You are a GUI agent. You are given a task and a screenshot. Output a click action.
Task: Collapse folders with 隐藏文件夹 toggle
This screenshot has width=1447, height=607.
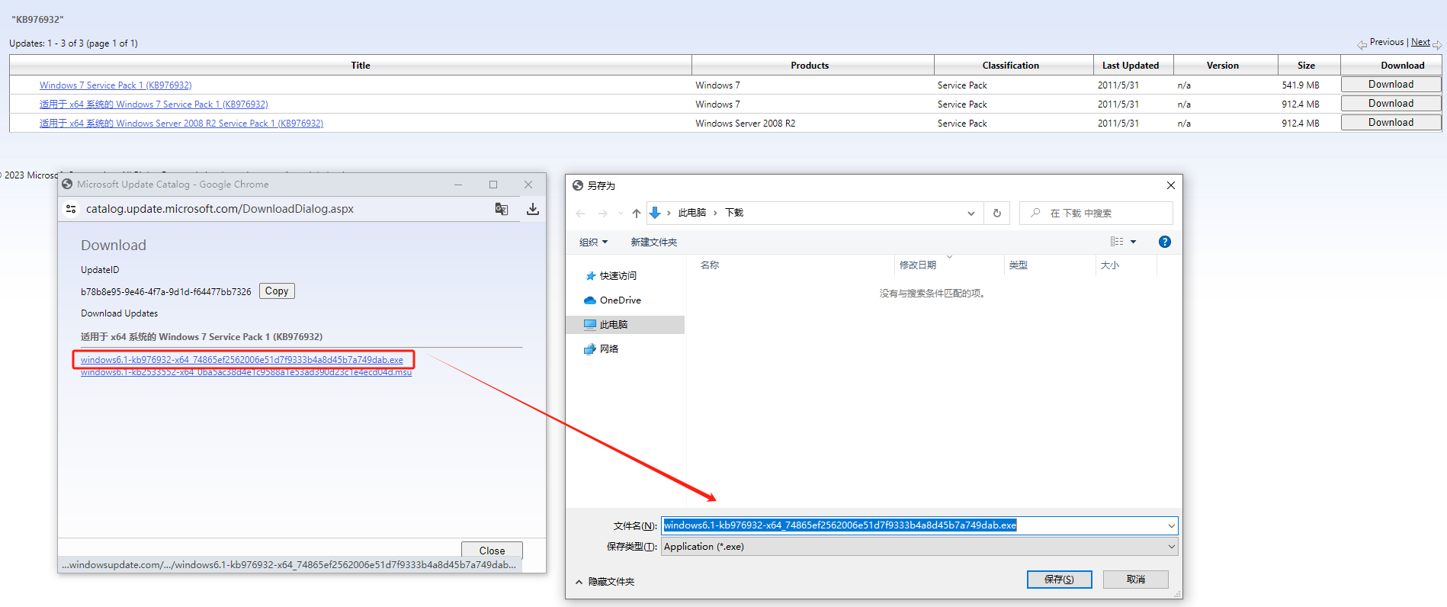pyautogui.click(x=605, y=582)
